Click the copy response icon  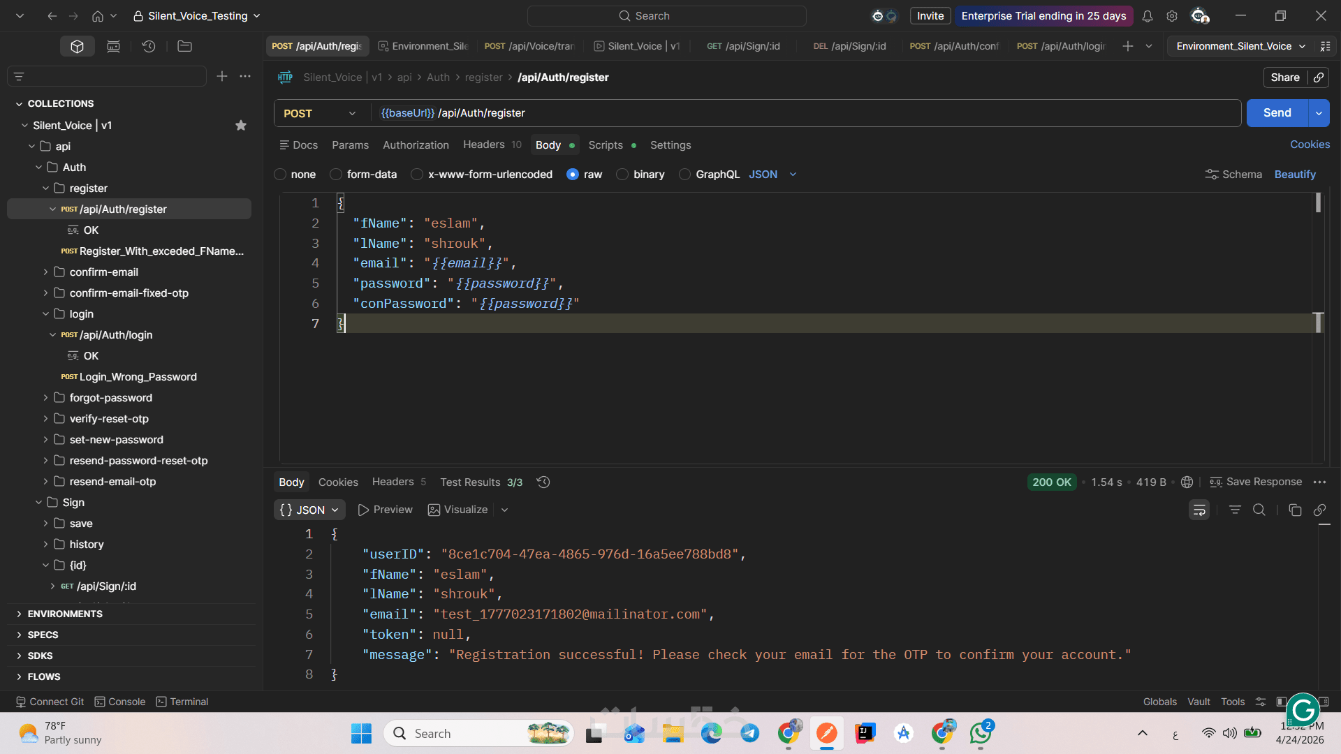1295,510
